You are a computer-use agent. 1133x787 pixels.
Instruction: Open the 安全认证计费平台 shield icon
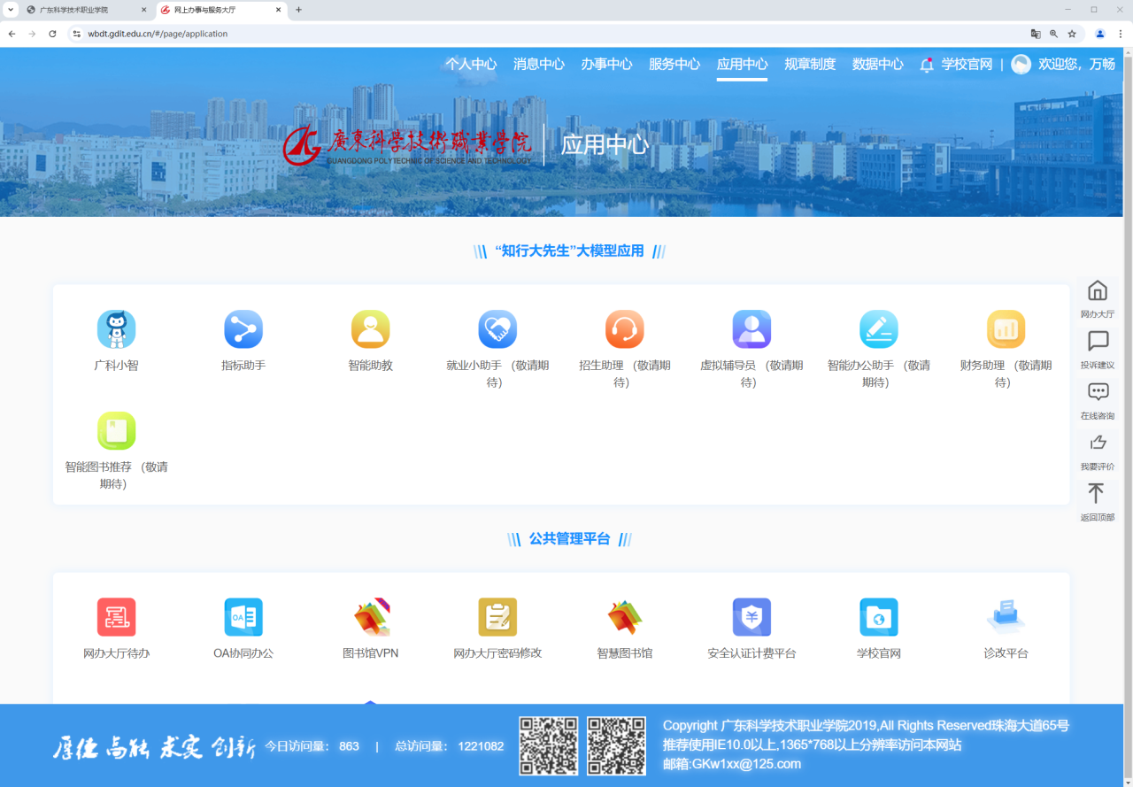click(751, 617)
